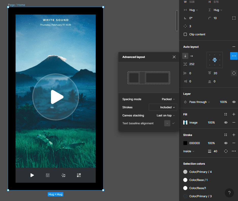
Task: Toggle visibility of the 000000 stroke
Action: point(226,143)
